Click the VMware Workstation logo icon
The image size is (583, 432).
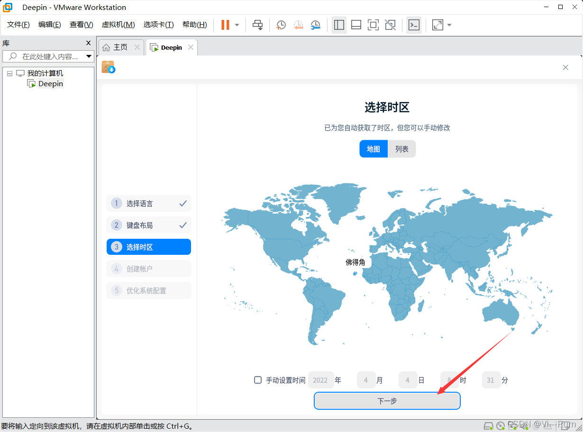(x=8, y=7)
